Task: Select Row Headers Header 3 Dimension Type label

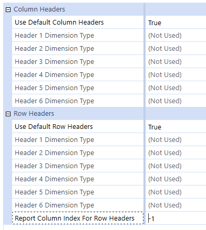Action: (x=55, y=166)
